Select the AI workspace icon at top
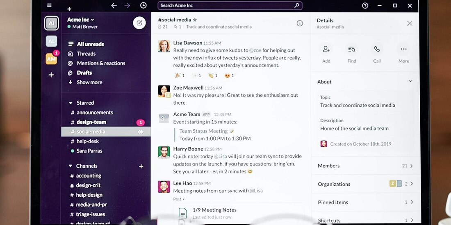Viewport: 451px width, 225px height. click(52, 23)
